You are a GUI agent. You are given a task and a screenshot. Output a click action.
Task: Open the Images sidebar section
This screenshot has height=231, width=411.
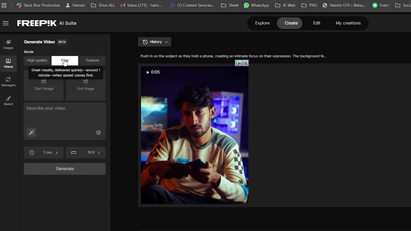8,44
